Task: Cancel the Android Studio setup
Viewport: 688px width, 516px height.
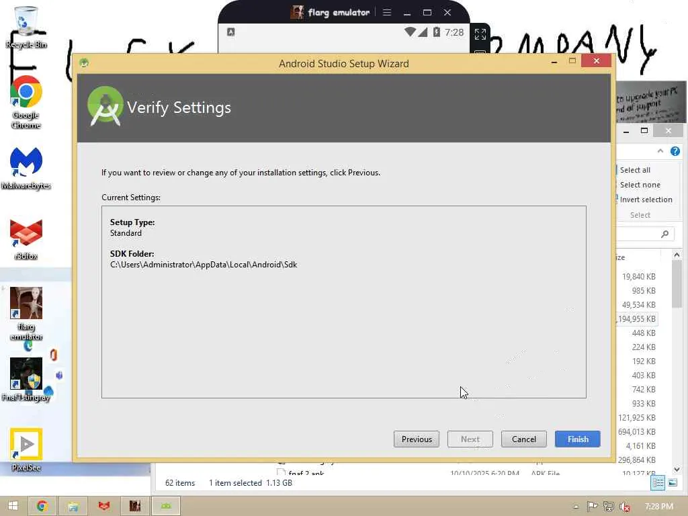Action: click(524, 439)
